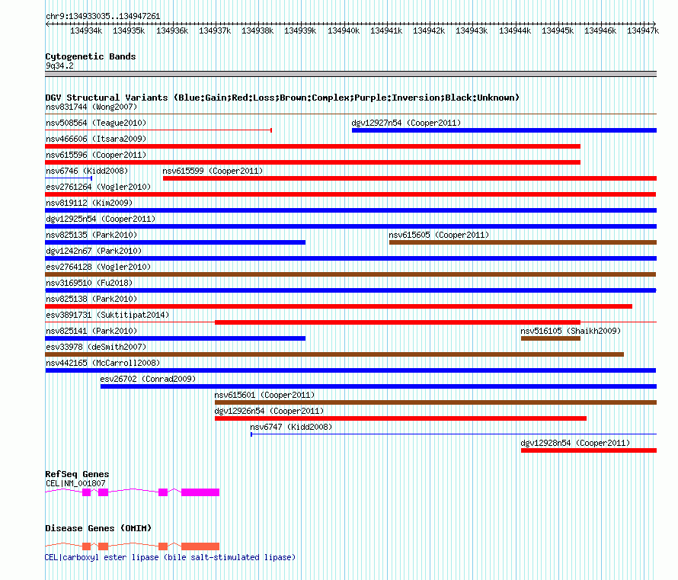Select the nsv508564 (Teague2010) variant label
The height and width of the screenshot is (580, 678).
click(x=96, y=123)
